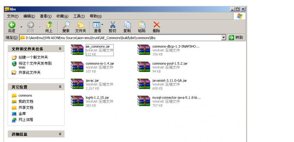Click the commons link in Other Places
294x142 pixels.
click(25, 95)
